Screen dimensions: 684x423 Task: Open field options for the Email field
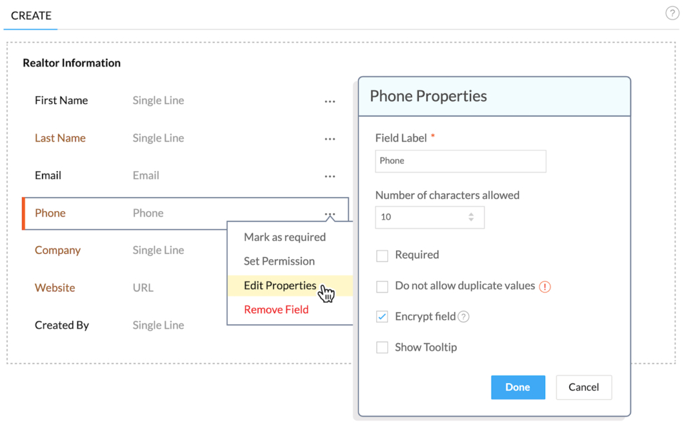click(x=329, y=176)
